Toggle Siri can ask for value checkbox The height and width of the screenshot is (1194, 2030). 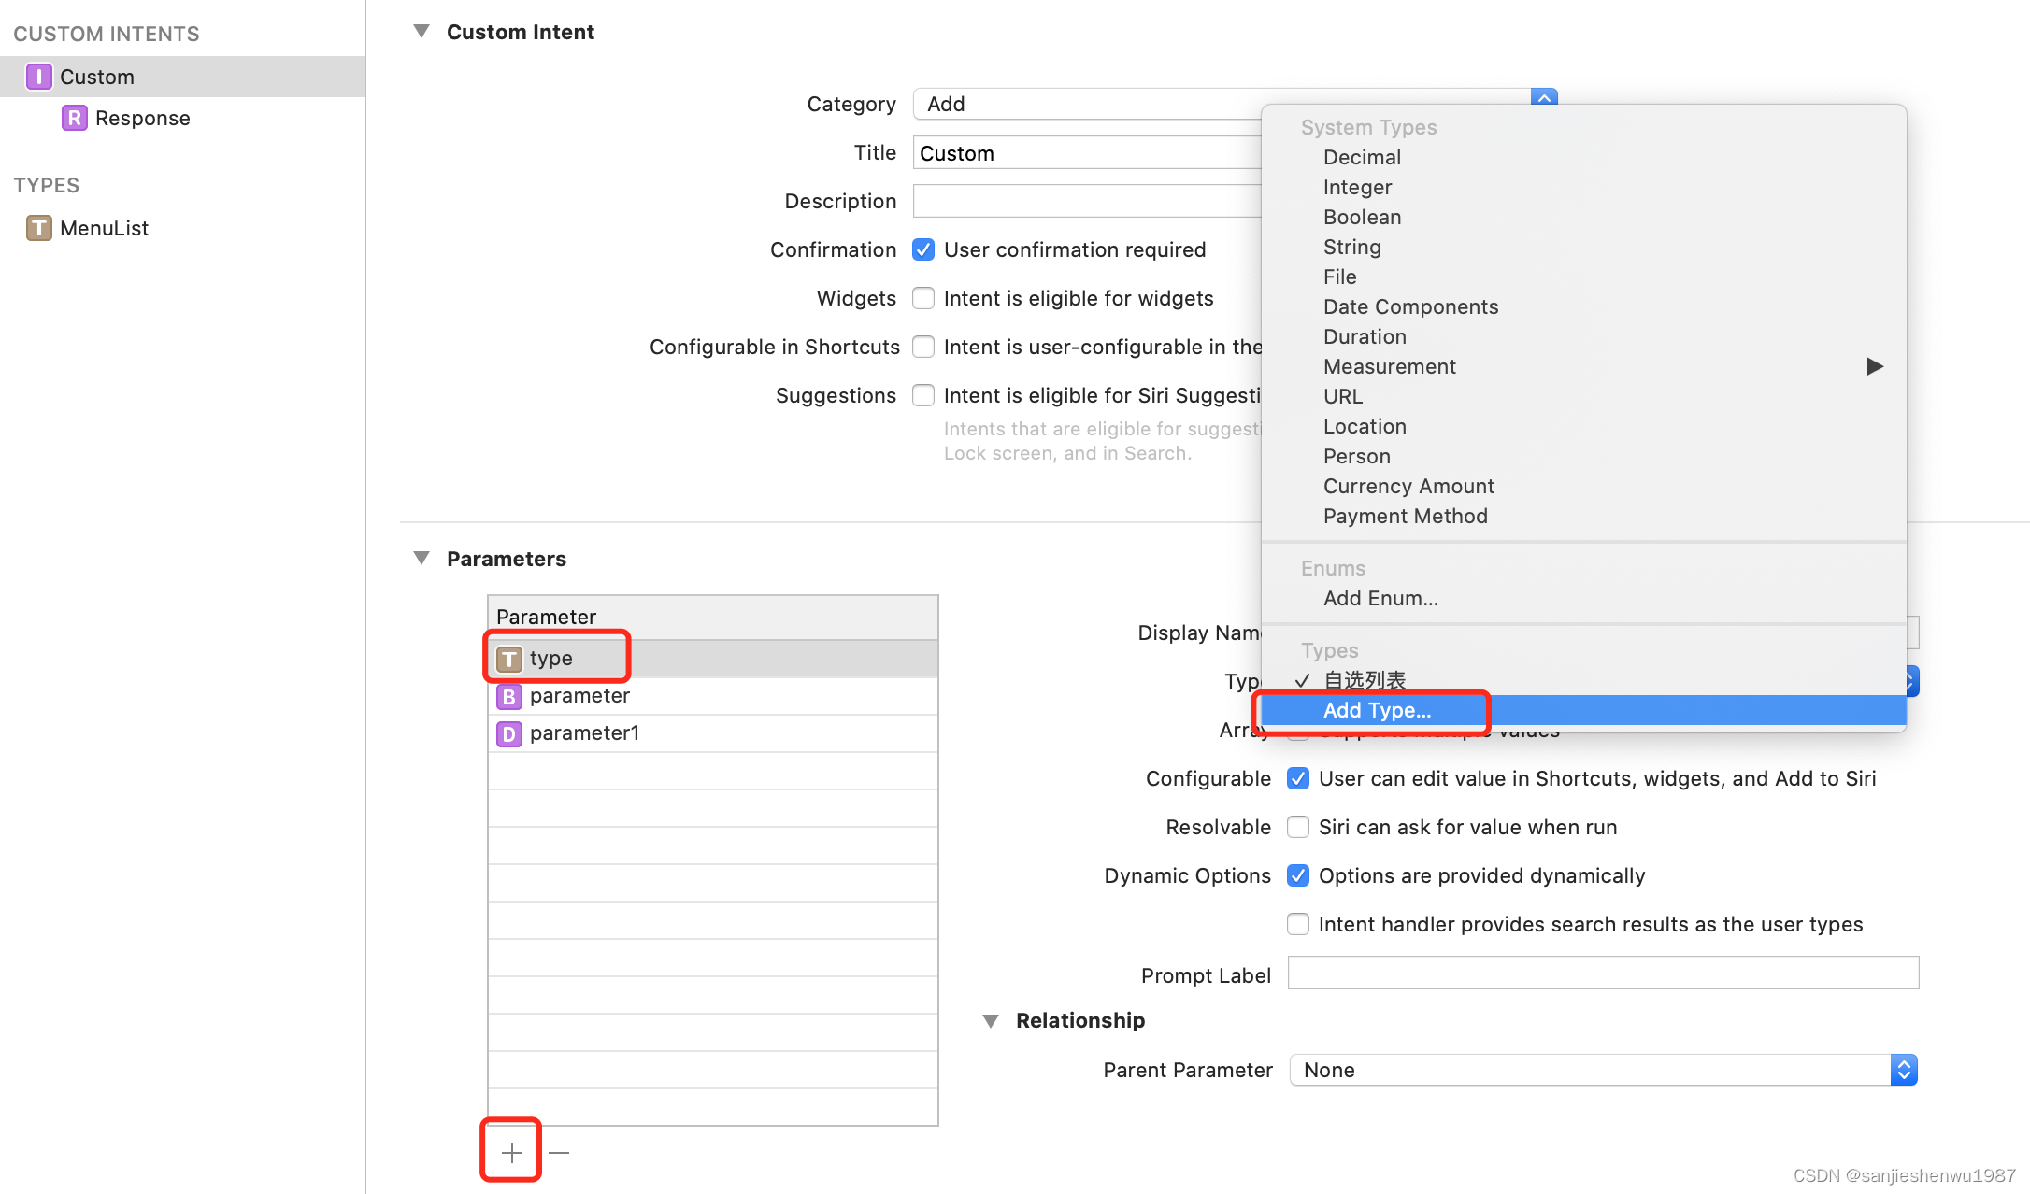(1297, 827)
